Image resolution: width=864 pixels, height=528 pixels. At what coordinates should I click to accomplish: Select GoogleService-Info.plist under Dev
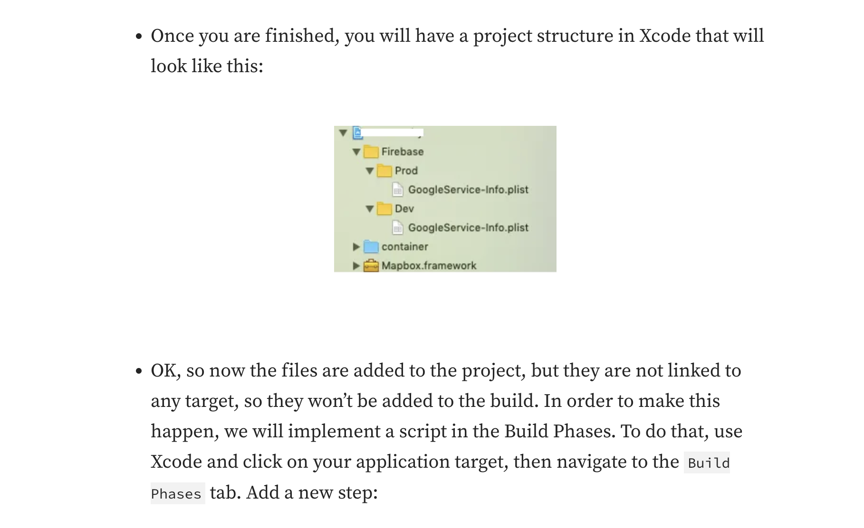click(468, 228)
